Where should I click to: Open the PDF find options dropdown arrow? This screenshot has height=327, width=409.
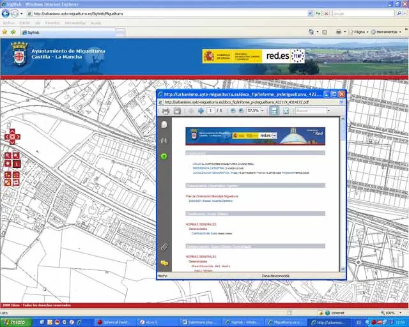click(328, 110)
